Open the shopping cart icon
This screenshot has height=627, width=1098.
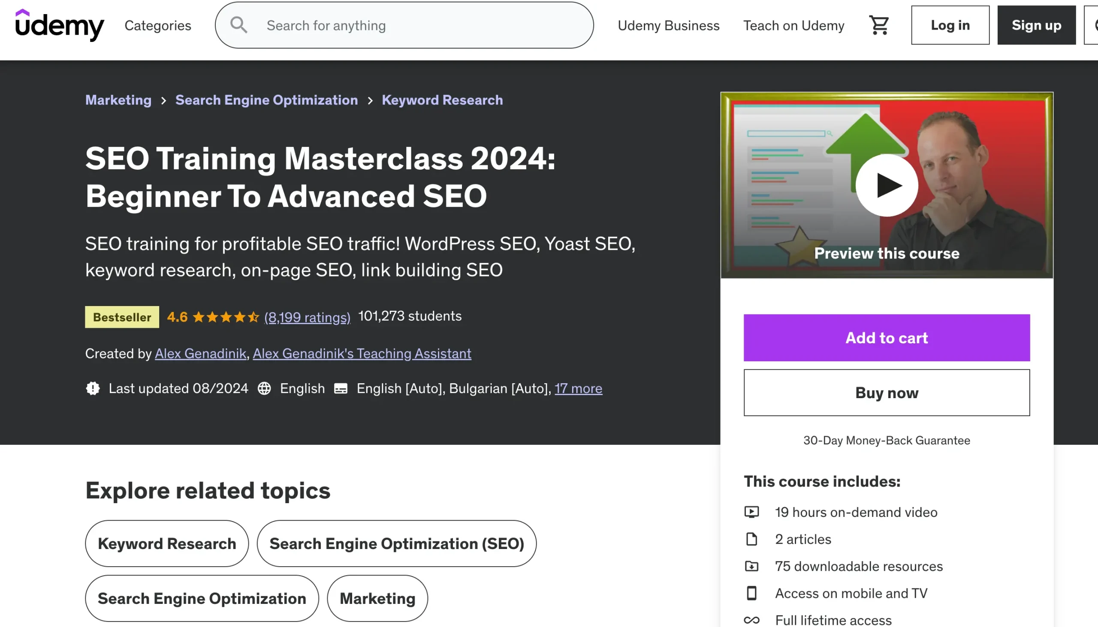click(x=879, y=25)
